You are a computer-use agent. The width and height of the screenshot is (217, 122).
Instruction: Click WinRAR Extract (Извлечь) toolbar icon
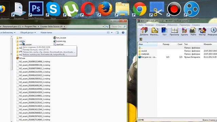tap(155, 32)
